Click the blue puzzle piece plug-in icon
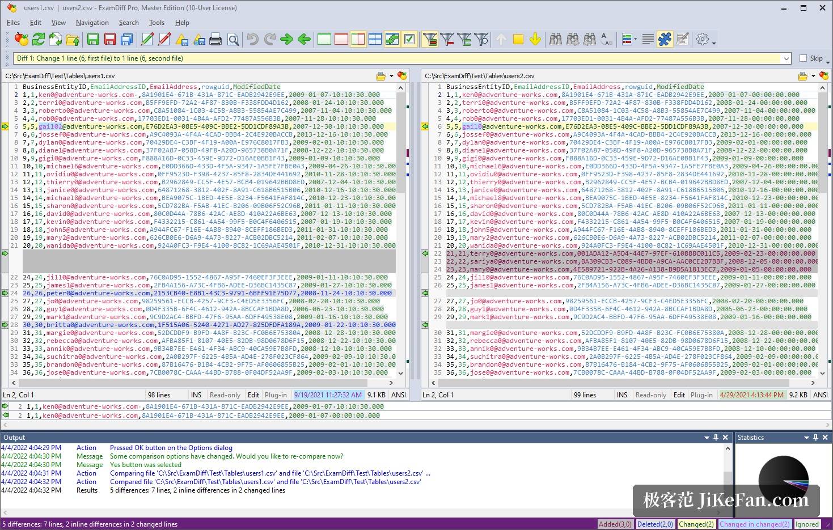The height and width of the screenshot is (530, 833). click(665, 39)
